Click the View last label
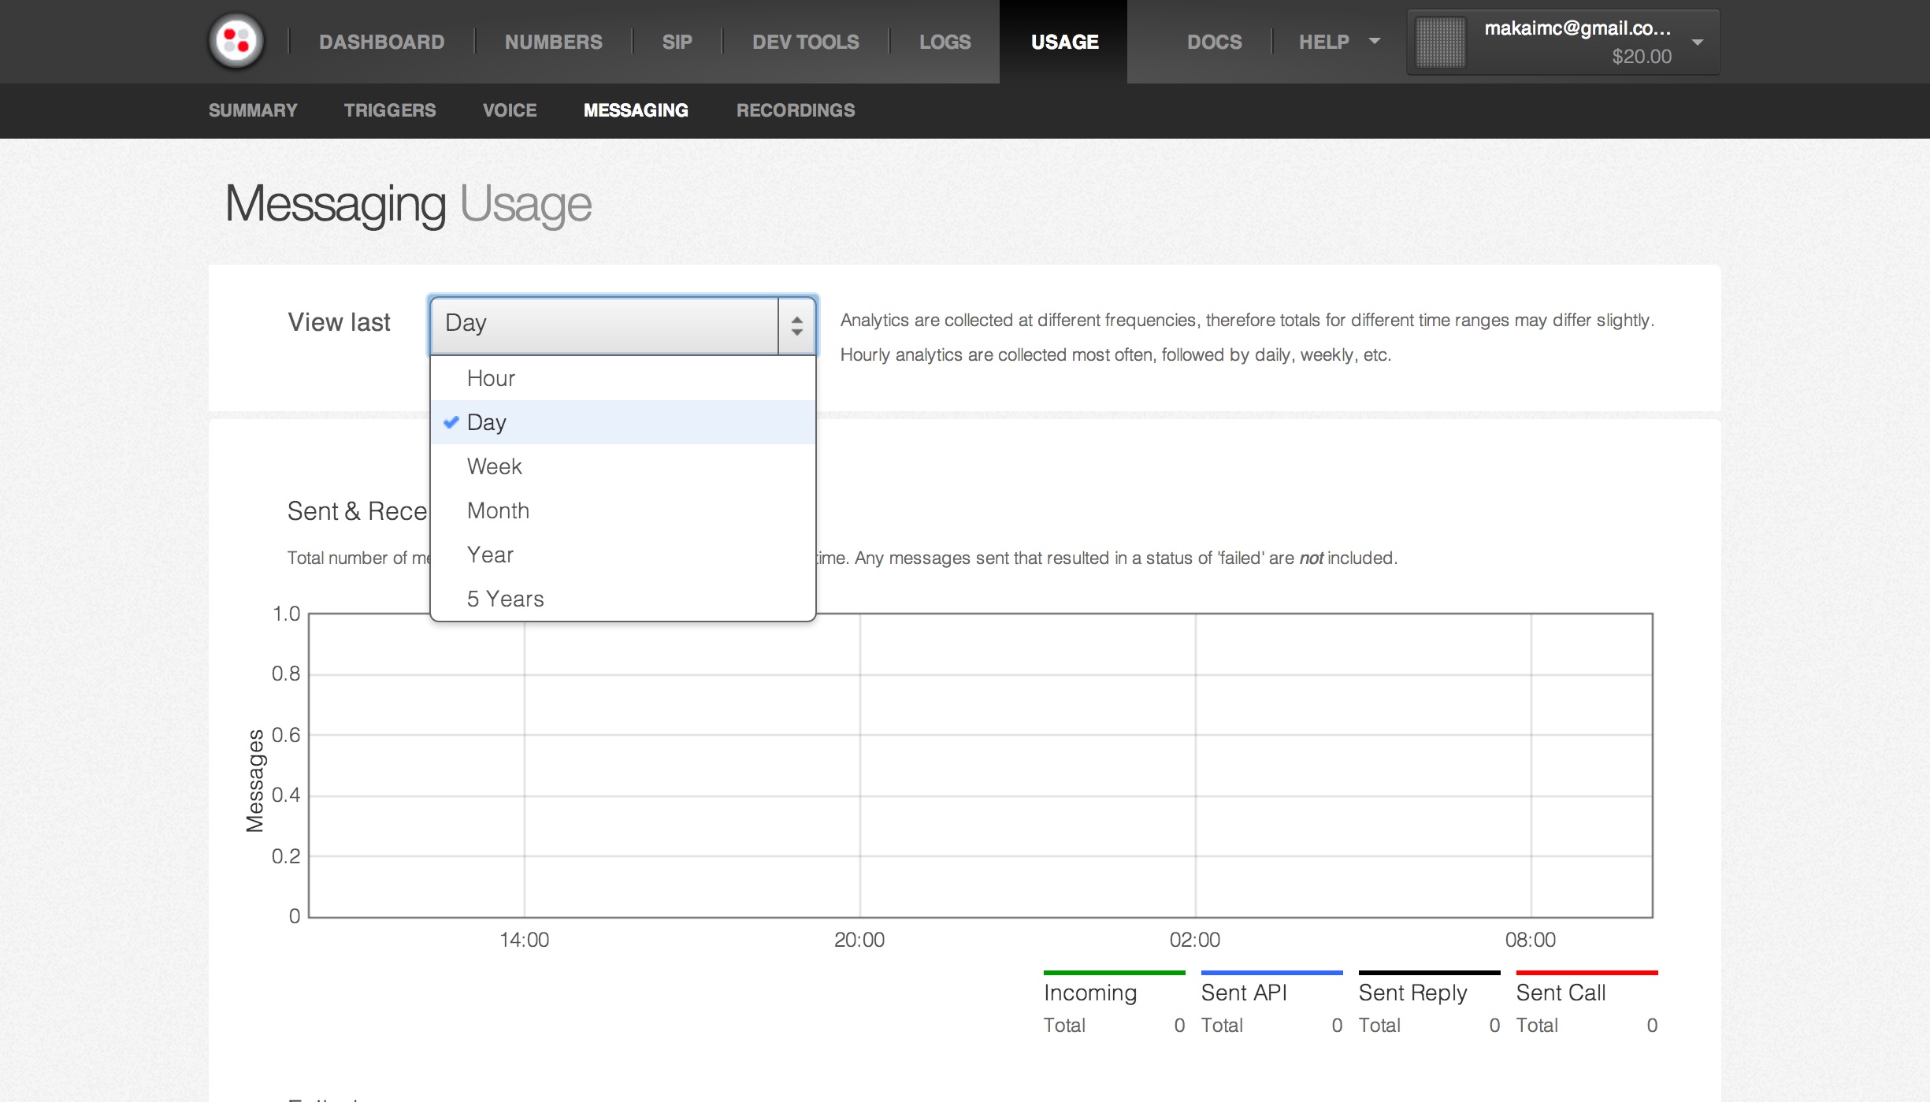The width and height of the screenshot is (1930, 1102). [339, 322]
